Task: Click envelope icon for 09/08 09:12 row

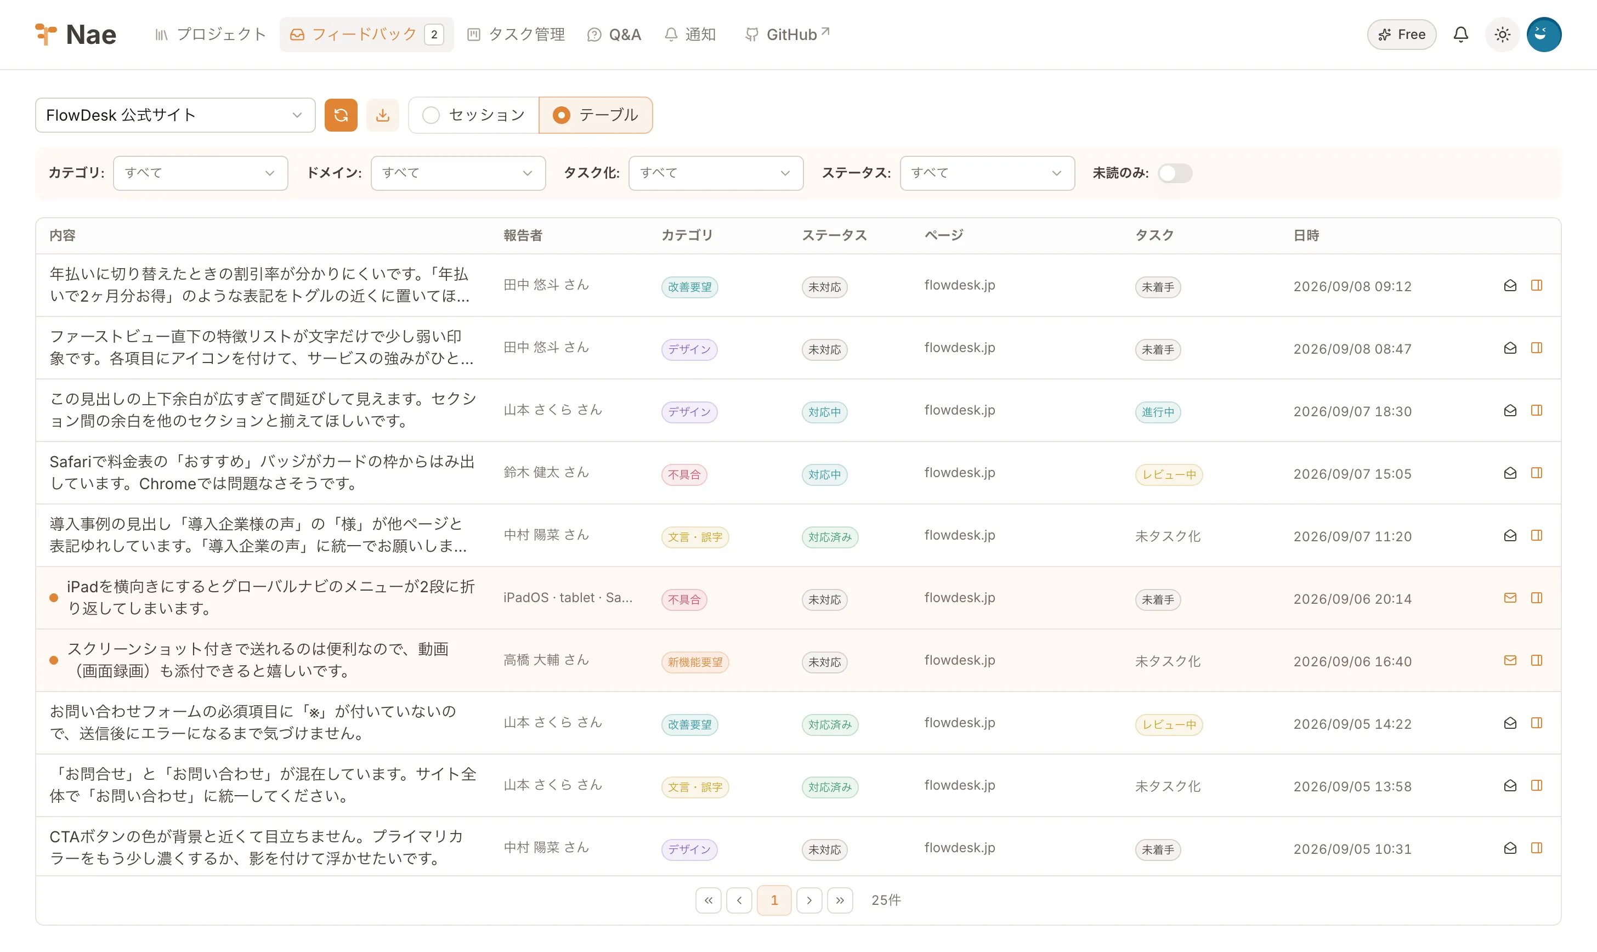Action: [1510, 286]
